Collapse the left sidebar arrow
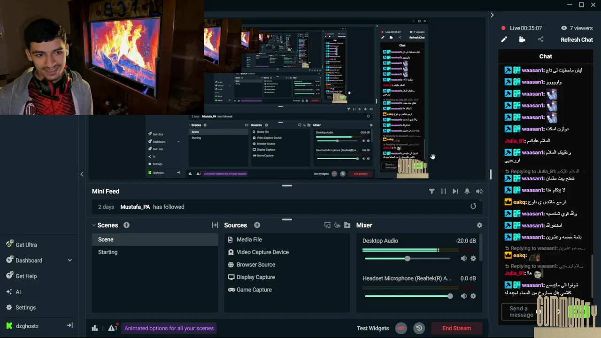This screenshot has height=338, width=601. click(x=82, y=174)
